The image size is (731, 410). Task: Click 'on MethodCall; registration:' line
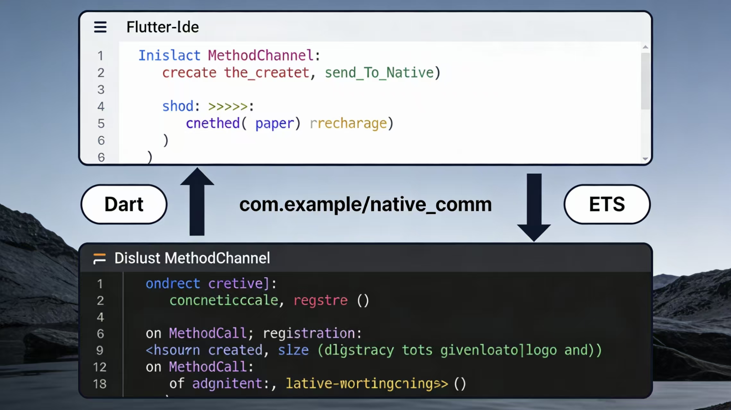tap(253, 334)
